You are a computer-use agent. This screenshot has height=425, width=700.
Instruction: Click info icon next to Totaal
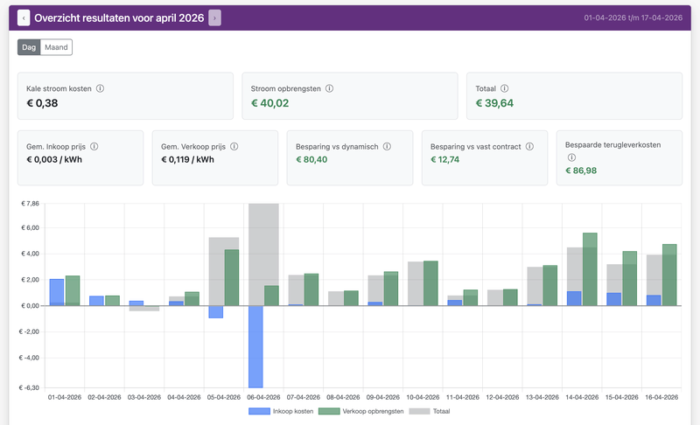pyautogui.click(x=505, y=88)
